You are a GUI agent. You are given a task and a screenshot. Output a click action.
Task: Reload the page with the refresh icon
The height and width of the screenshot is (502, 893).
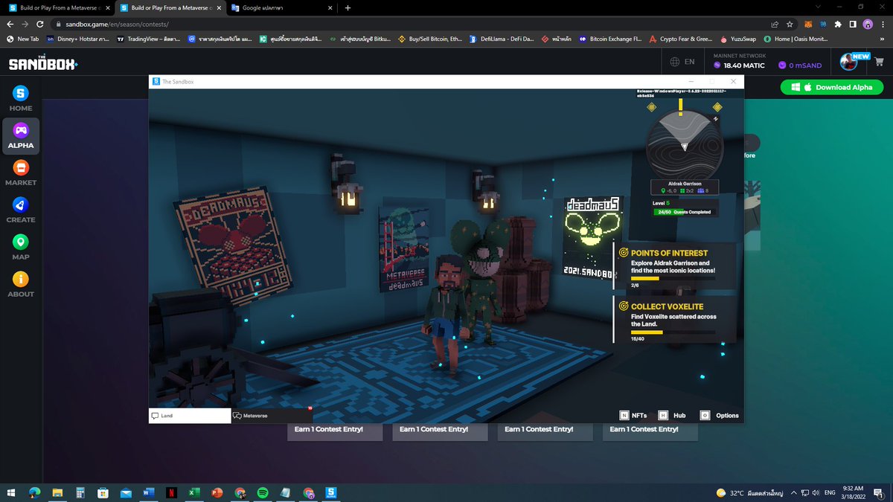pos(41,24)
